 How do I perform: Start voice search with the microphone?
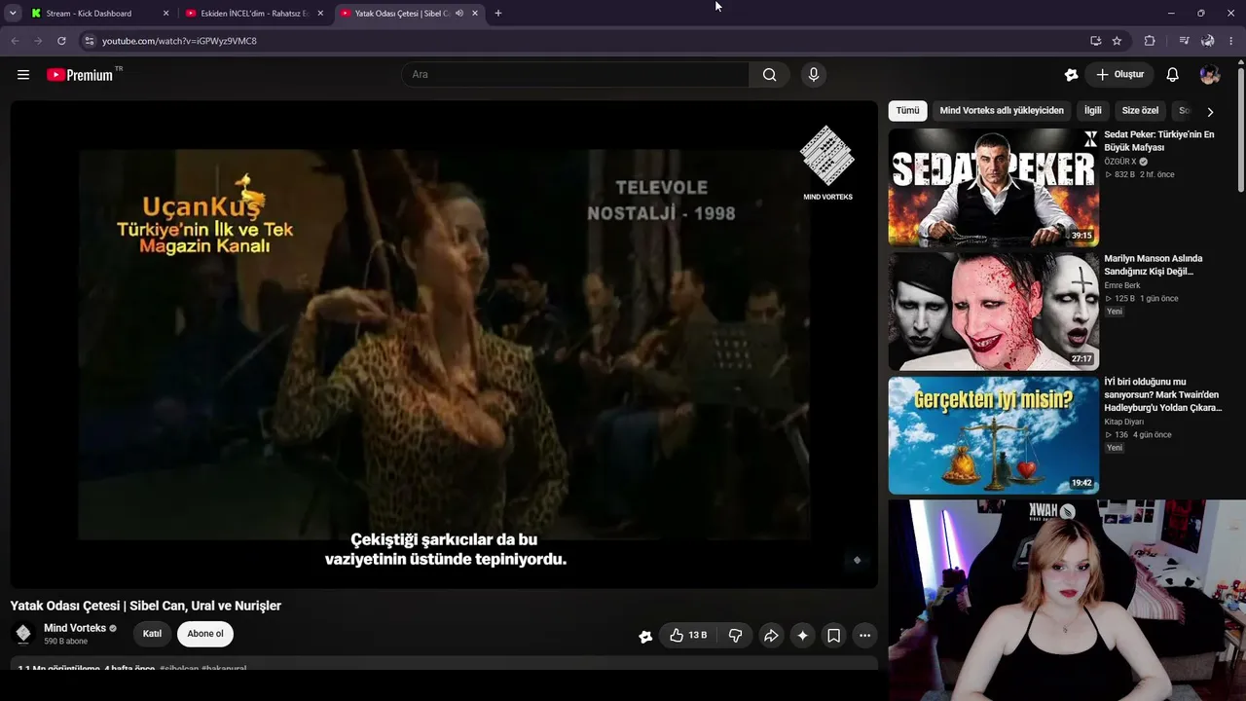pyautogui.click(x=814, y=75)
